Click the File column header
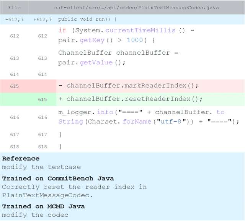The height and width of the screenshot is (221, 245). point(15,7)
